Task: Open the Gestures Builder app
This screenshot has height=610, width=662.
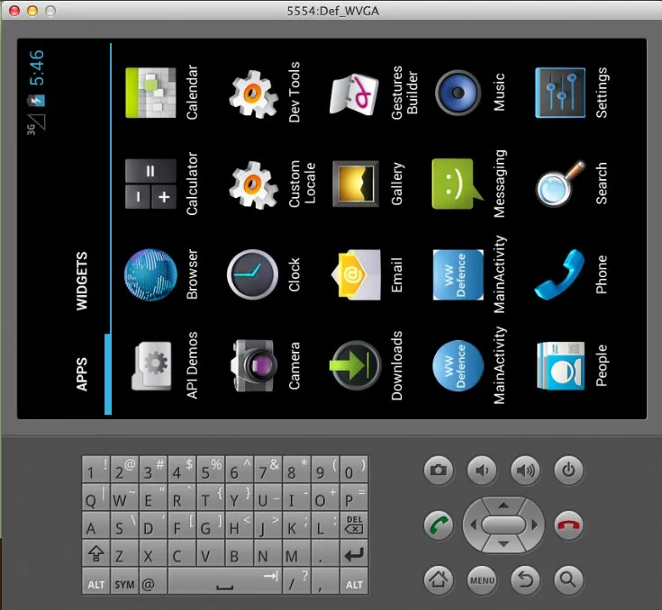Action: (356, 93)
